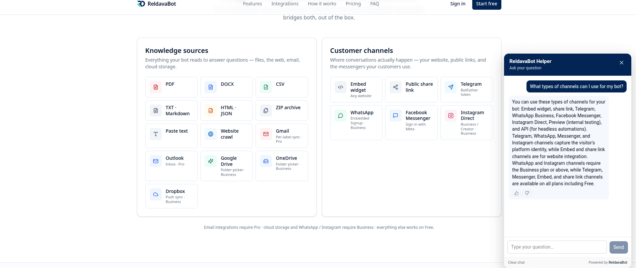Click the WhatsApp chat bubble icon

pyautogui.click(x=341, y=116)
